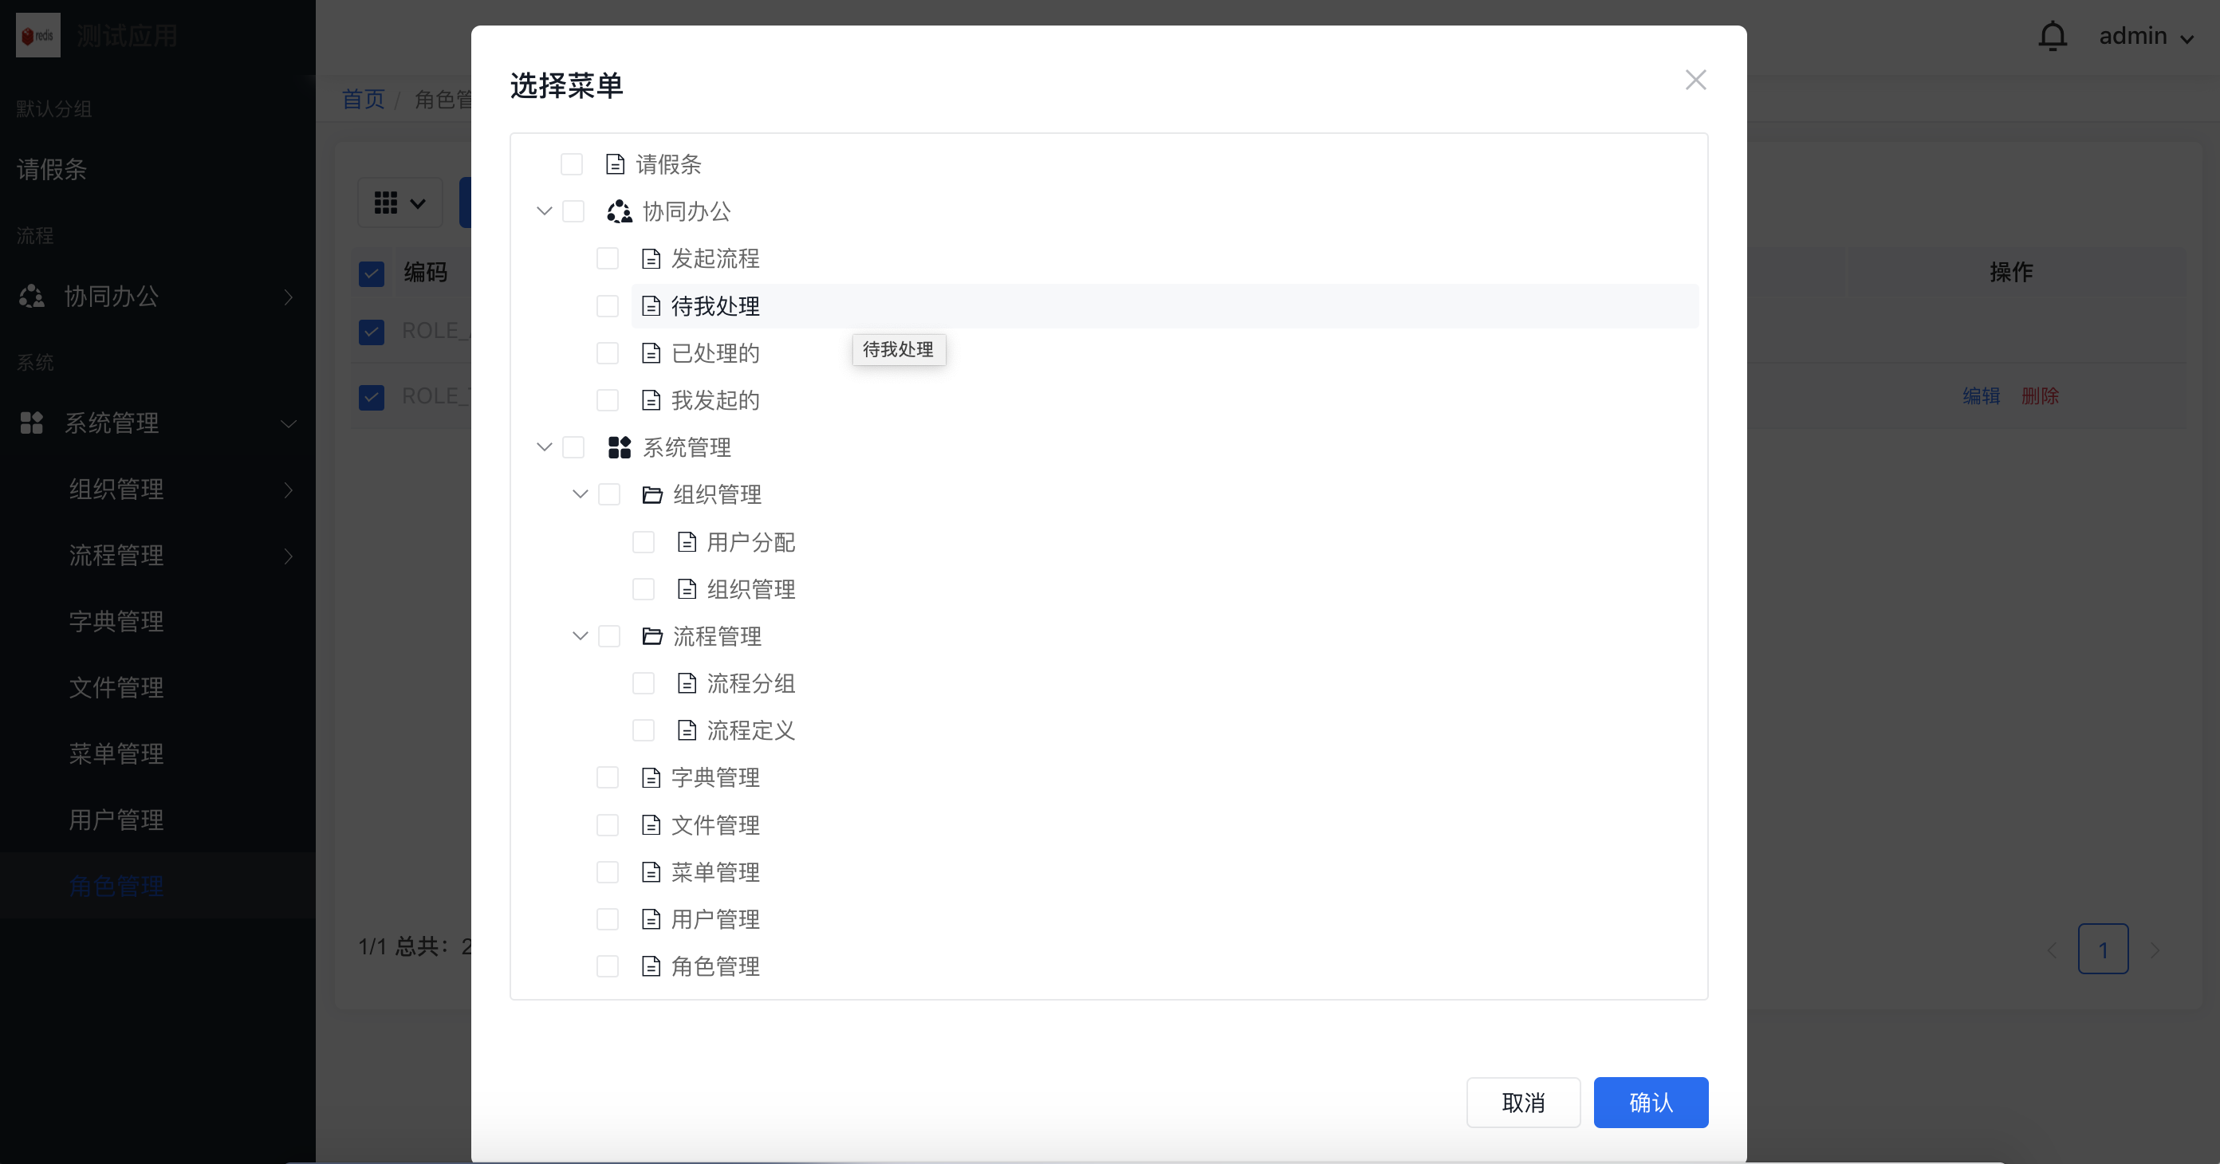Collapse the 流程管理 tree node
This screenshot has height=1164, width=2220.
coord(578,637)
